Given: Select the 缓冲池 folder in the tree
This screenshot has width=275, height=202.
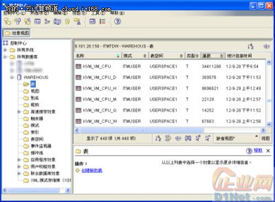Looking at the screenshot, I should pos(37,153).
